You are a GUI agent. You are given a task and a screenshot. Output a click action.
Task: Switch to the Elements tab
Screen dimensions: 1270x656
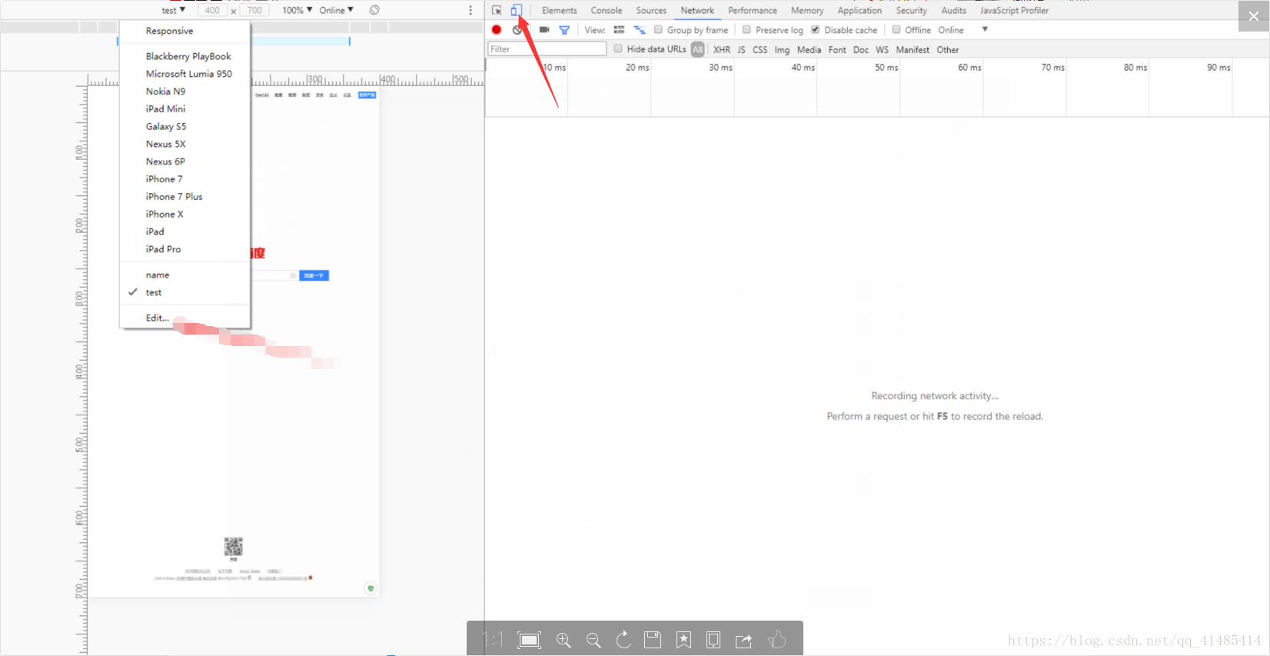559,10
